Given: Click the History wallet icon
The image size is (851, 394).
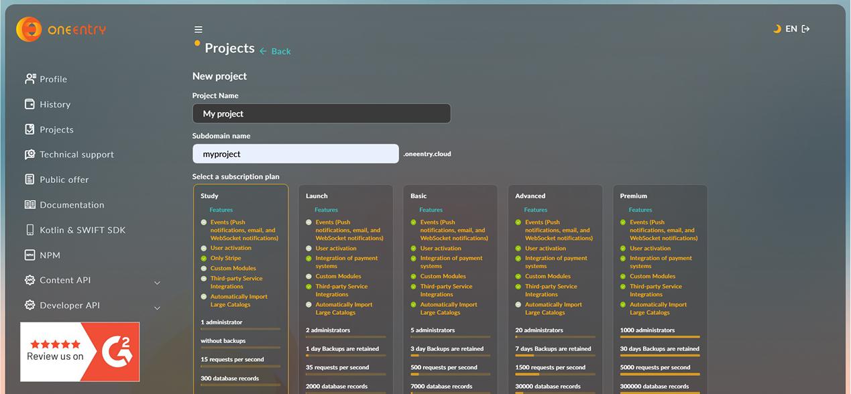Looking at the screenshot, I should click(x=30, y=105).
